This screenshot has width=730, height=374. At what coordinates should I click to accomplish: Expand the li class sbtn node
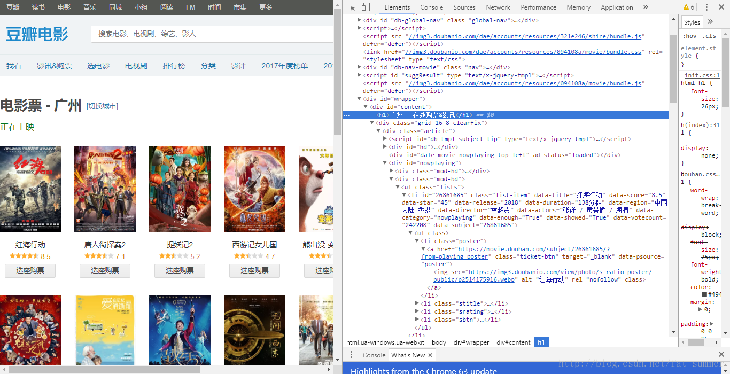pos(417,320)
